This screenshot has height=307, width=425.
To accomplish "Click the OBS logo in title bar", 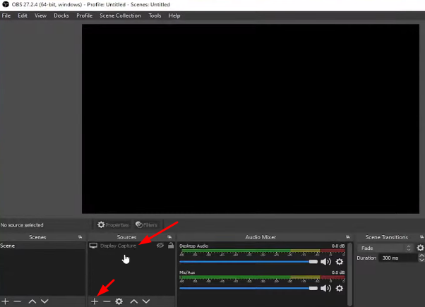I will [x=6, y=4].
